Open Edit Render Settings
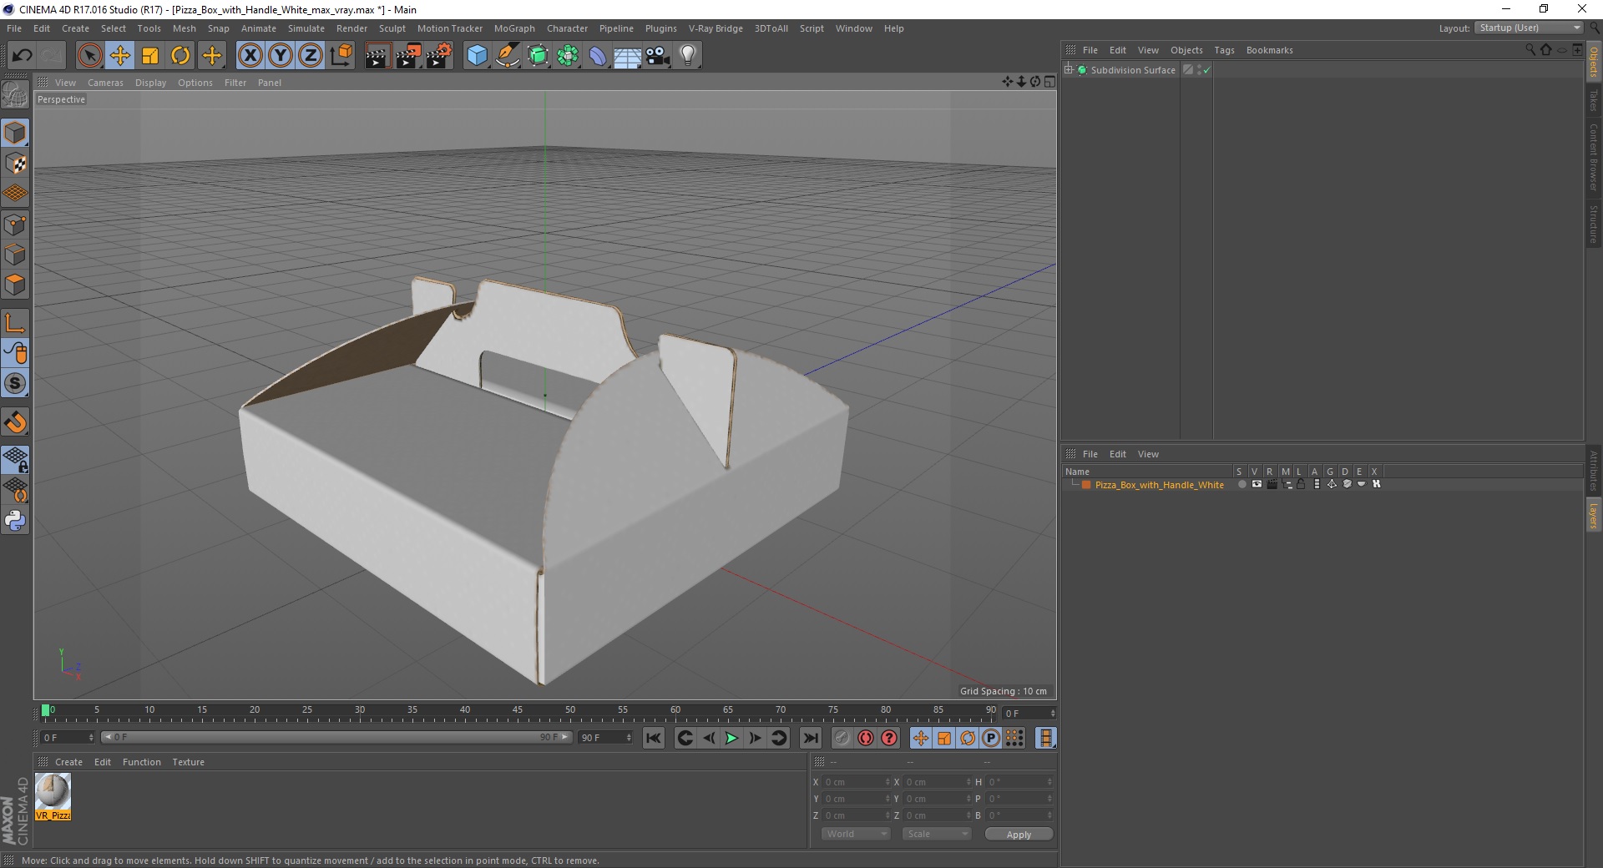1603x868 pixels. [x=439, y=56]
